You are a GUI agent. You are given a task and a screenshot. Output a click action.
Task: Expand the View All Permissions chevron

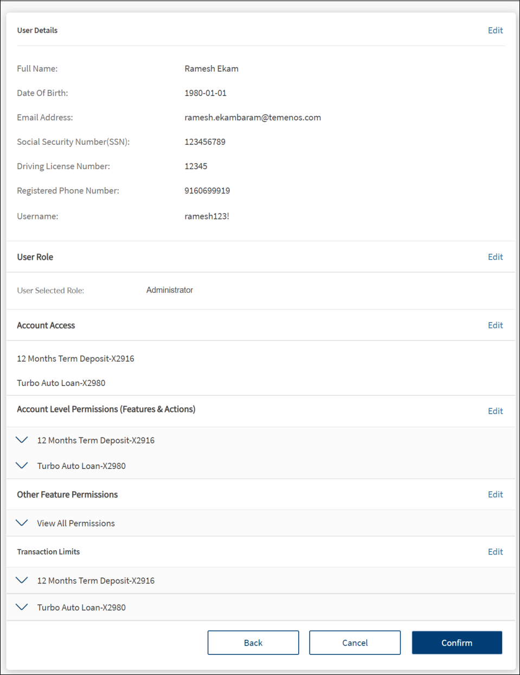[22, 523]
